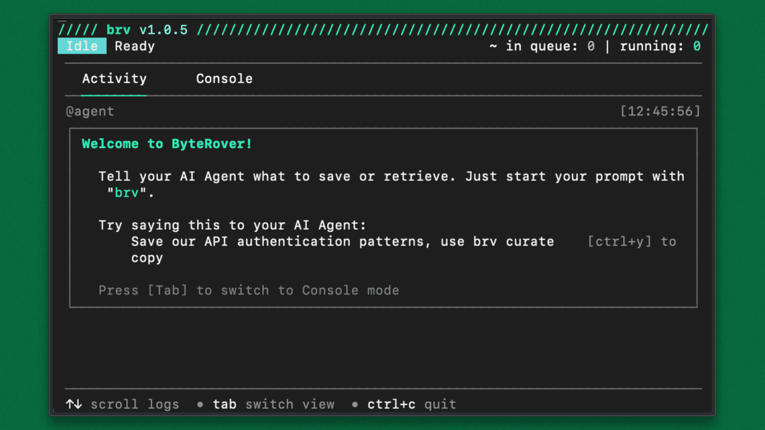Click the Idle status badge
Viewport: 765px width, 430px height.
coord(82,46)
